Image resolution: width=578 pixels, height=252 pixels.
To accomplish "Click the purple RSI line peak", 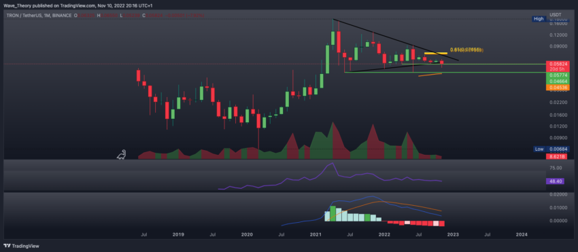I will click(x=333, y=163).
